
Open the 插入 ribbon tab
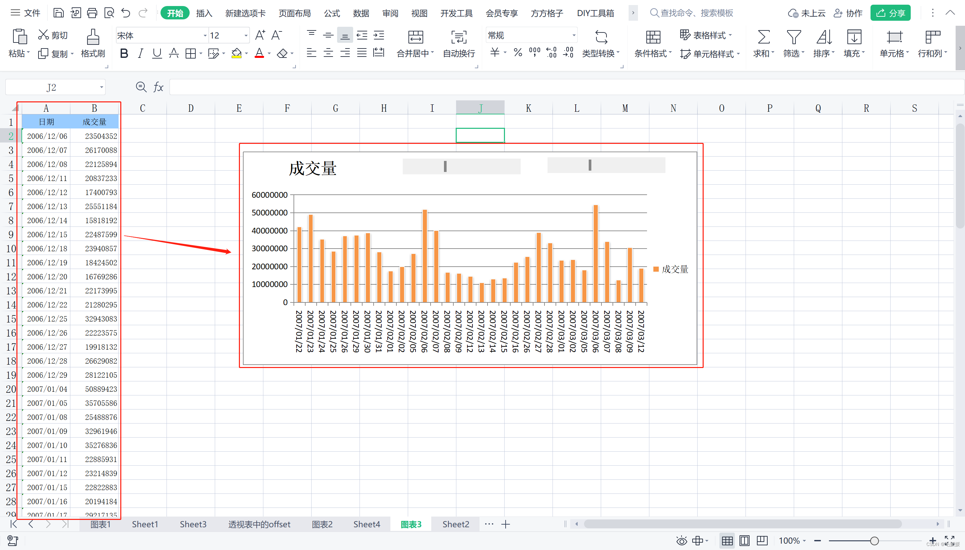(204, 13)
